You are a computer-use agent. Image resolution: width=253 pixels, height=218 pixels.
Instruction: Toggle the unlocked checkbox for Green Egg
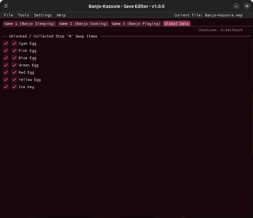pos(6,65)
